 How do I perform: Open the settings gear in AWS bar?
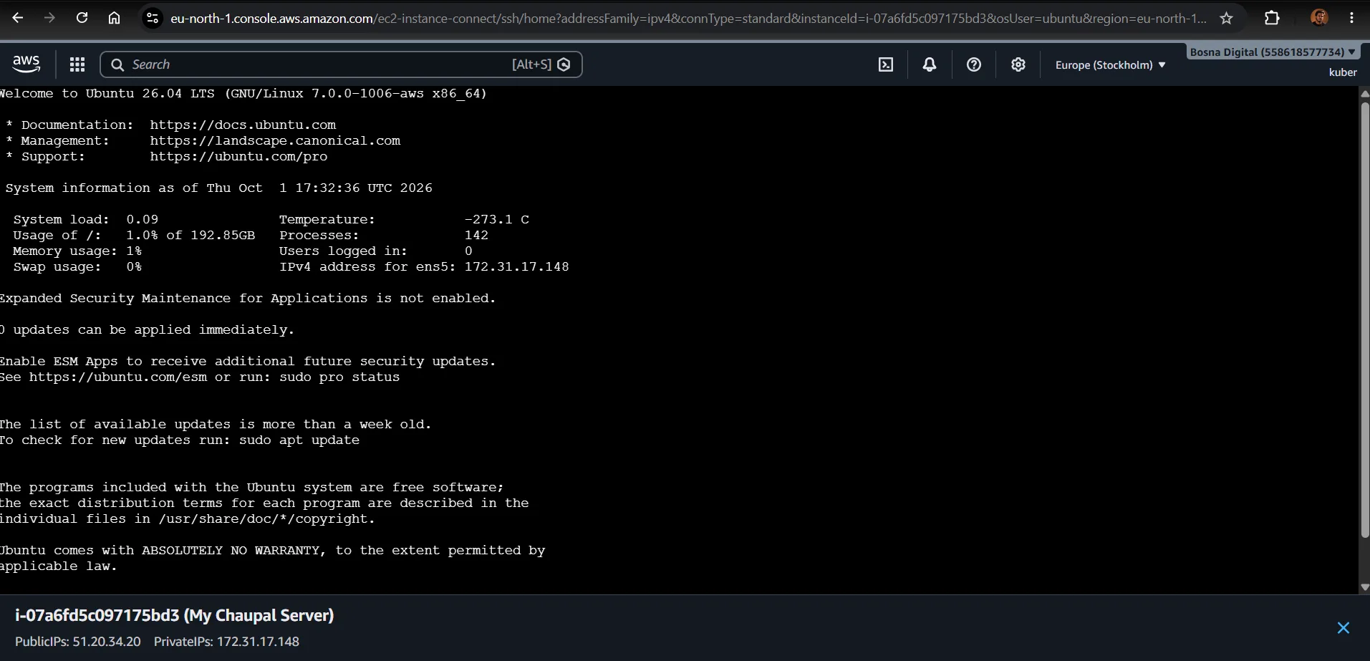1018,64
